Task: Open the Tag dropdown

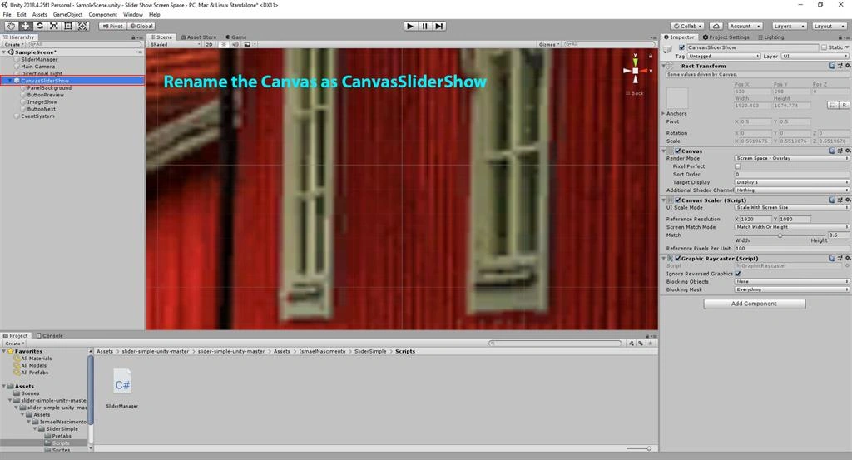Action: [723, 56]
